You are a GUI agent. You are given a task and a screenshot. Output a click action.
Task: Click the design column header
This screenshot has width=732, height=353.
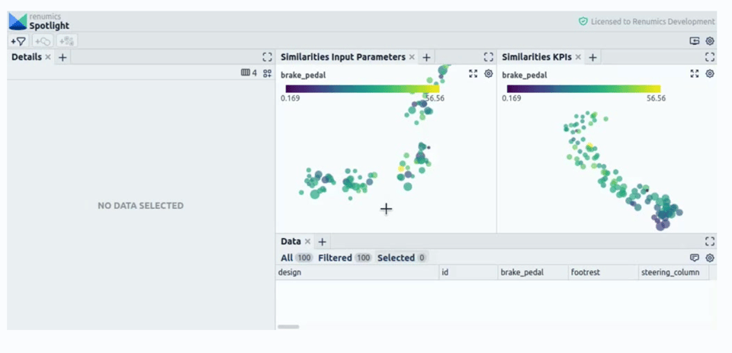(x=290, y=272)
